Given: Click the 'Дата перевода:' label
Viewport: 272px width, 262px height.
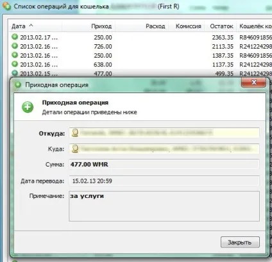Looking at the screenshot, I should (x=42, y=181).
